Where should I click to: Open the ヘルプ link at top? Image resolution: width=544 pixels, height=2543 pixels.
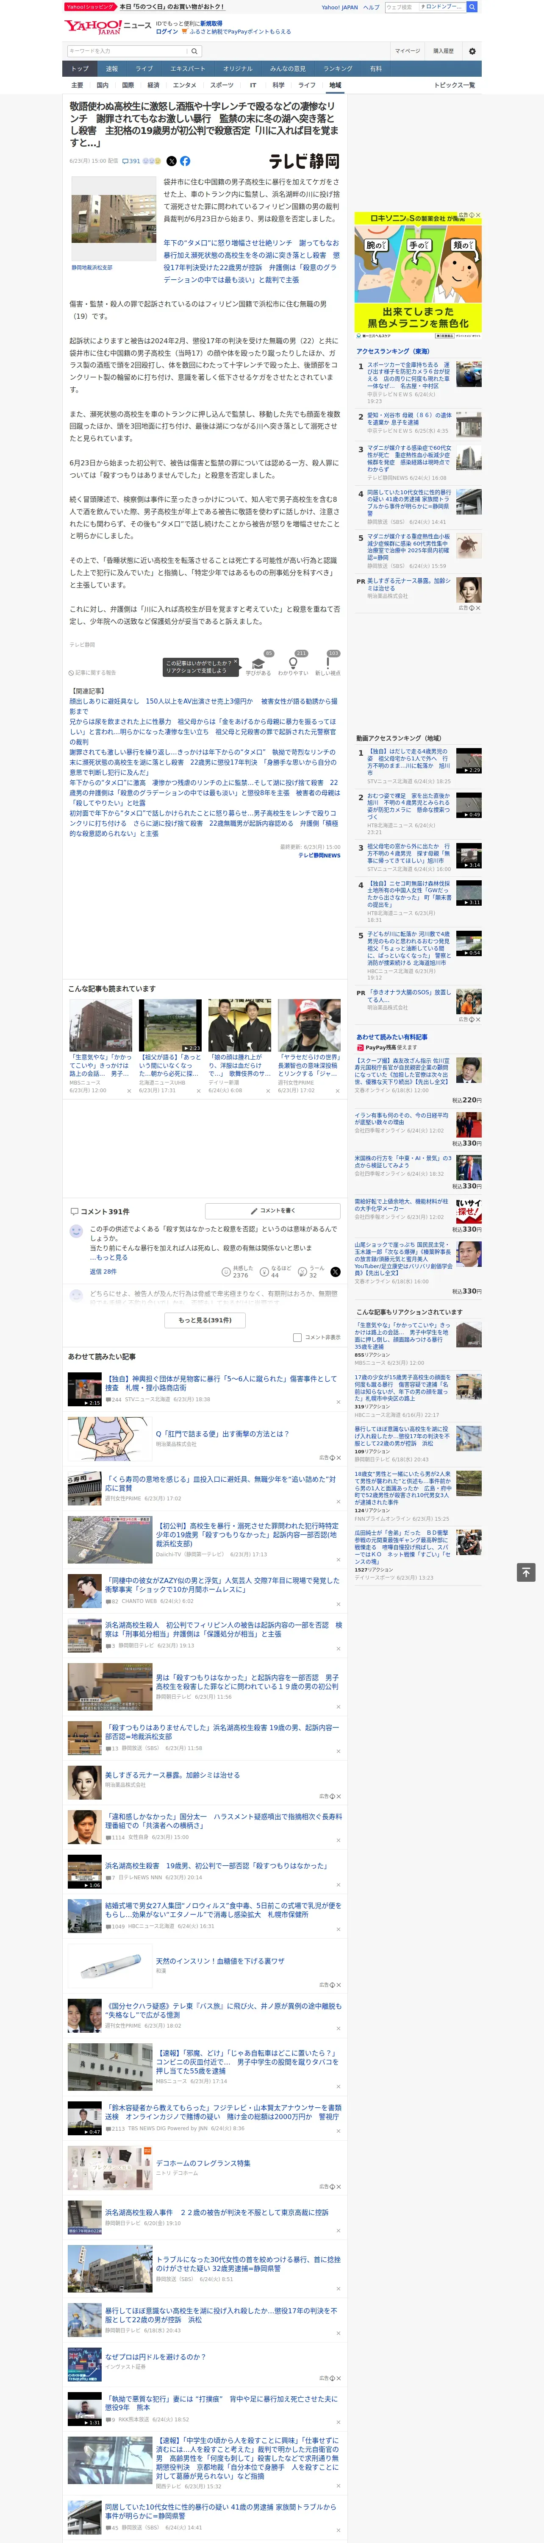pos(371,7)
